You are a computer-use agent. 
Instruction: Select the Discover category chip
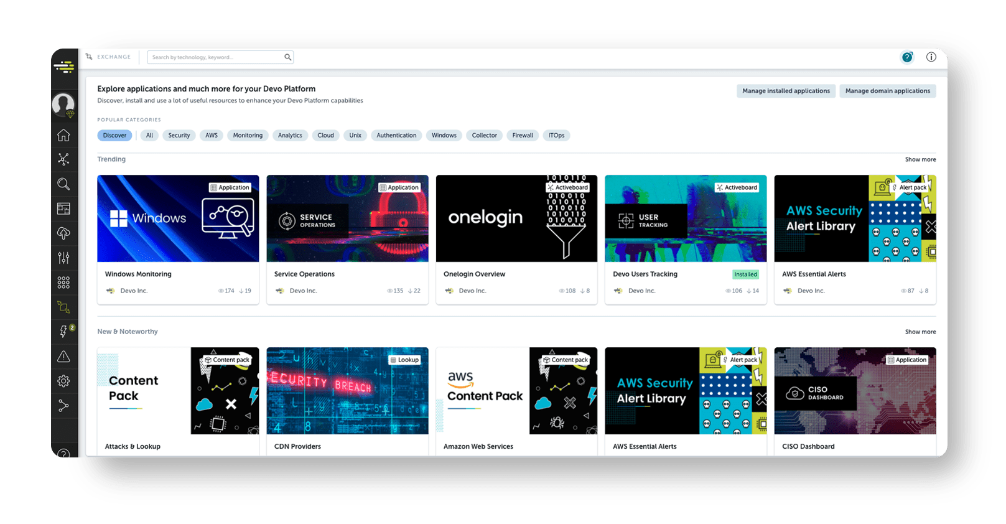pos(114,136)
